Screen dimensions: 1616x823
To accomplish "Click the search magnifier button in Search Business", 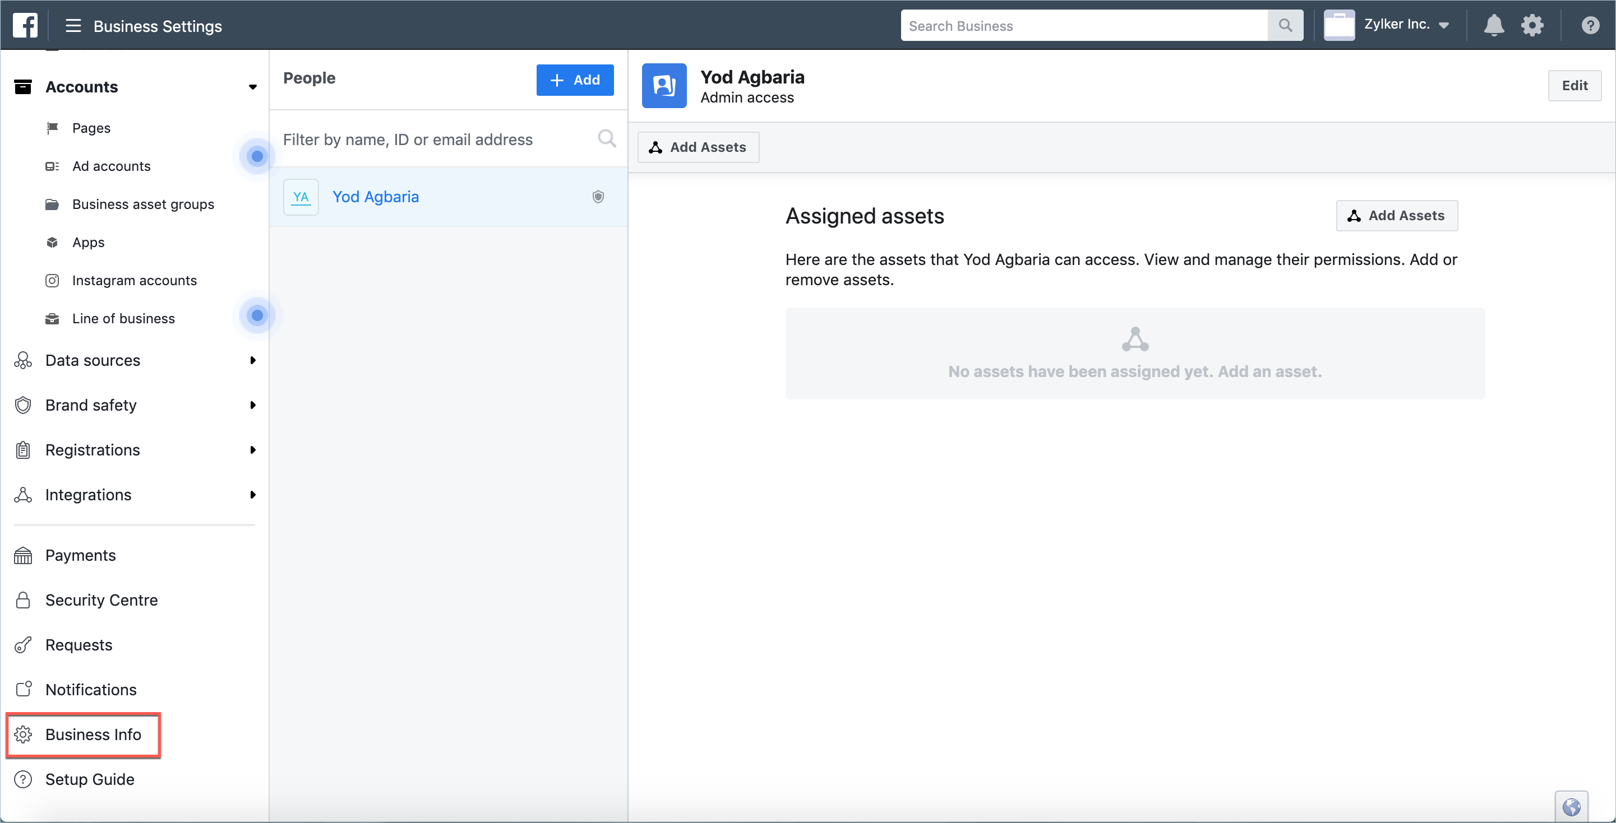I will pyautogui.click(x=1285, y=26).
